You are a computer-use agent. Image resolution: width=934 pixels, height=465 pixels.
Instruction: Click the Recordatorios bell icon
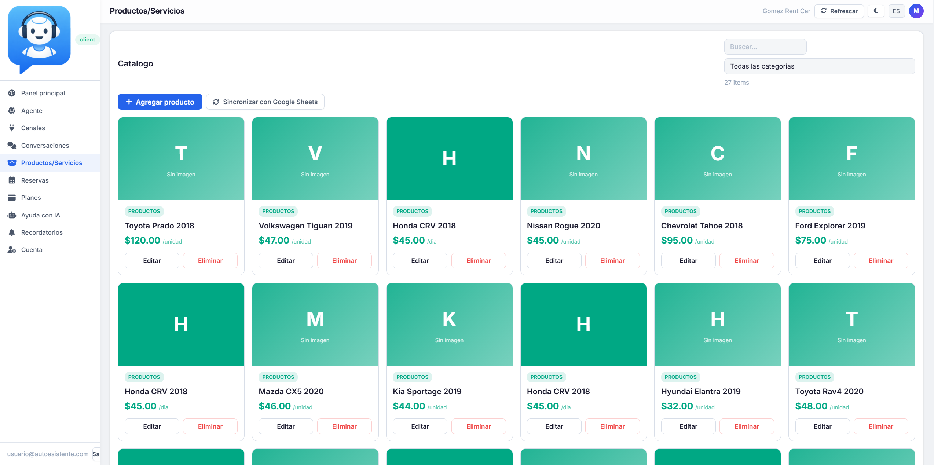[12, 232]
